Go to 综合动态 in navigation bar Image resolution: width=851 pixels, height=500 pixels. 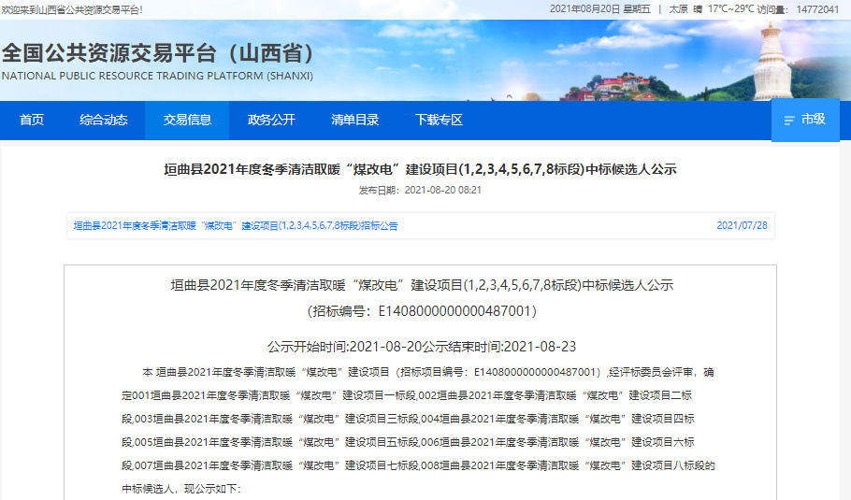[104, 120]
